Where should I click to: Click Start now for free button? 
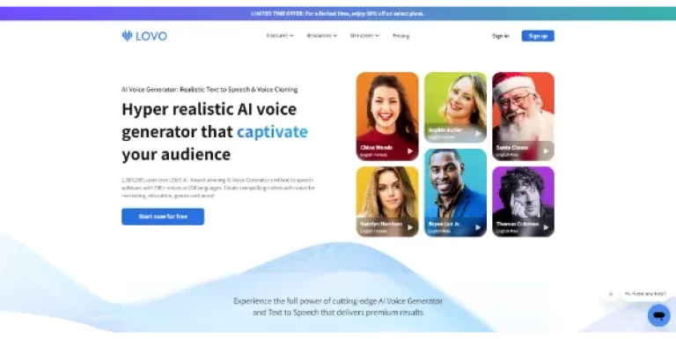163,217
